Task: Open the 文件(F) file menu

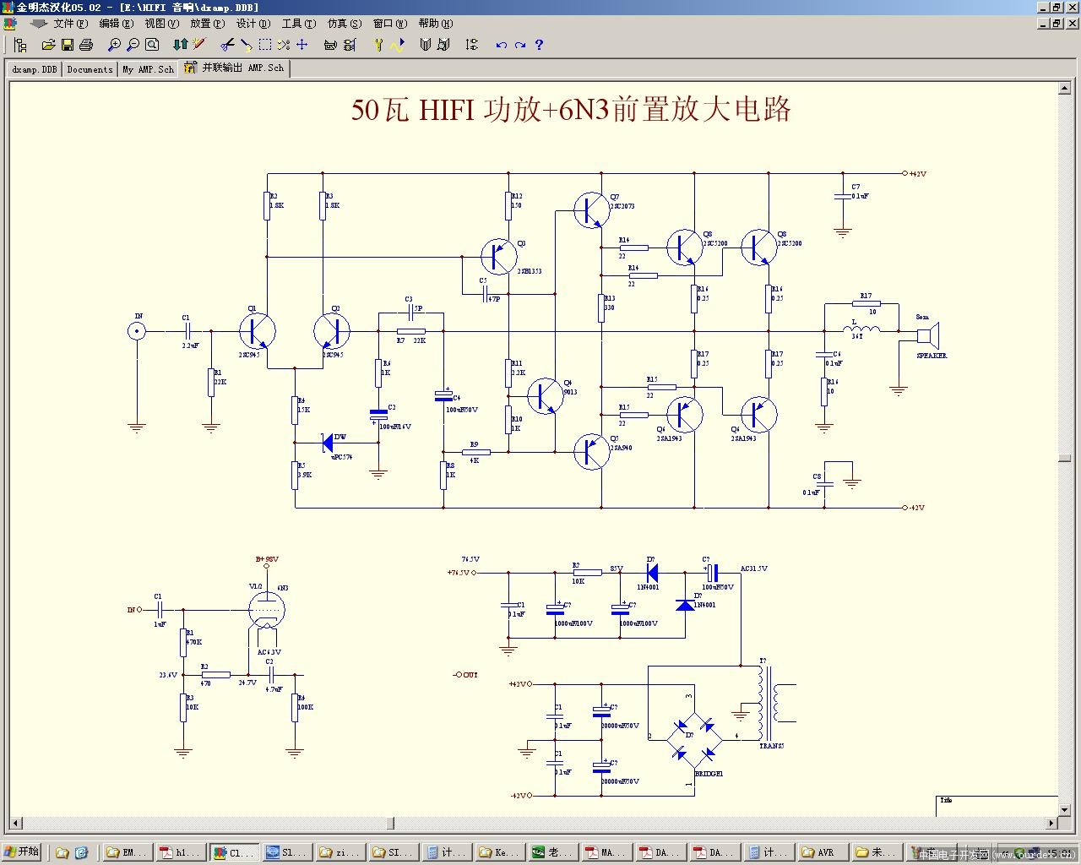Action: (x=70, y=23)
